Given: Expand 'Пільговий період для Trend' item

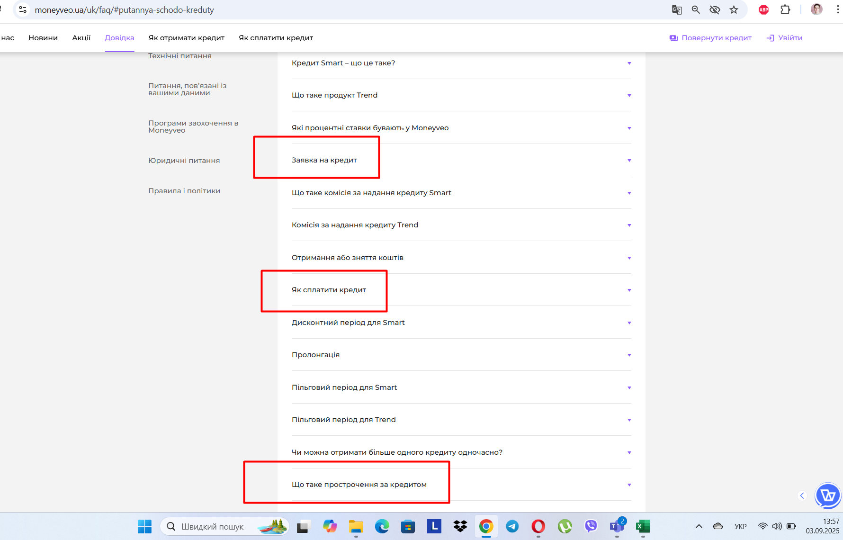Looking at the screenshot, I should (x=461, y=420).
